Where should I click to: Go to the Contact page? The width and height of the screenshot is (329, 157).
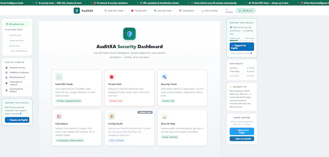click(229, 11)
